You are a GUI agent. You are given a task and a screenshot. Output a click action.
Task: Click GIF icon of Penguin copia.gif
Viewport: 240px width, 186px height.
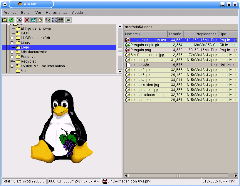(128, 45)
